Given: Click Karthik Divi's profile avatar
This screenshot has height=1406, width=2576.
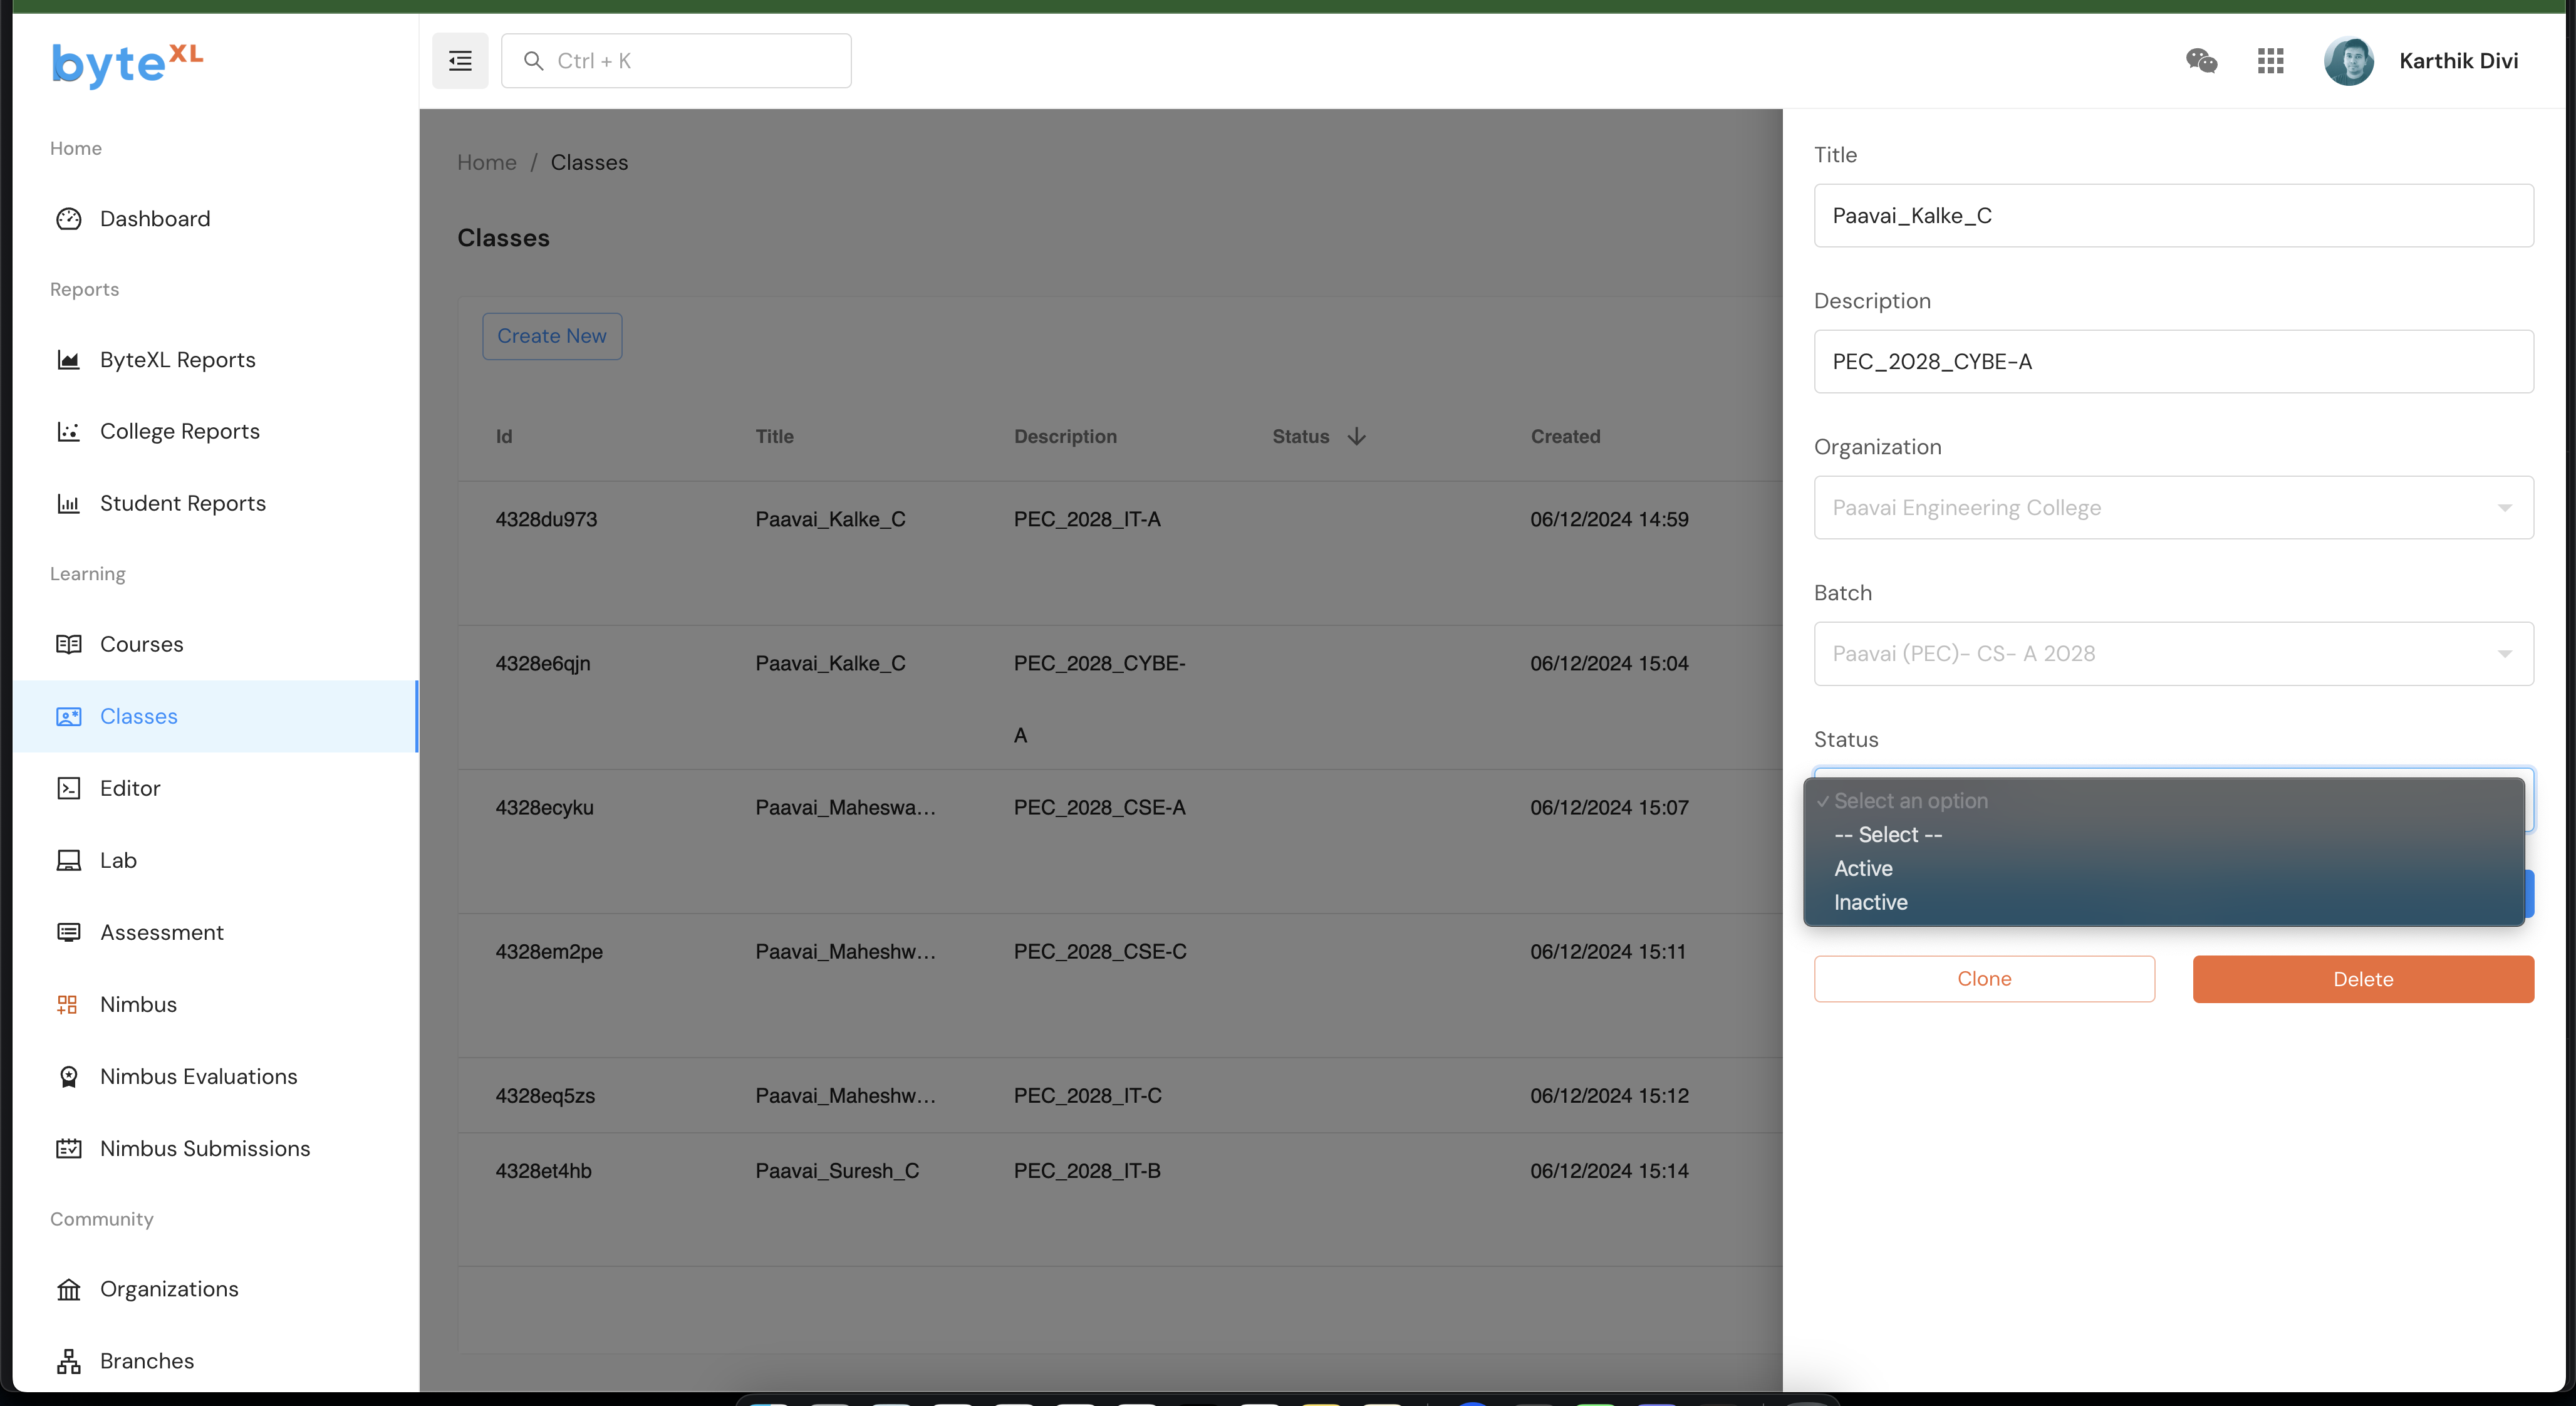Looking at the screenshot, I should pyautogui.click(x=2348, y=61).
